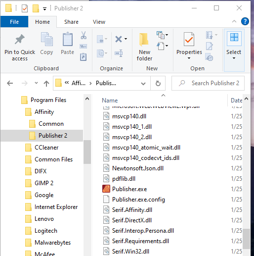Screen dimensions: 254x256
Task: Select the Newtonsoft.Json.dll file
Action: click(x=138, y=168)
